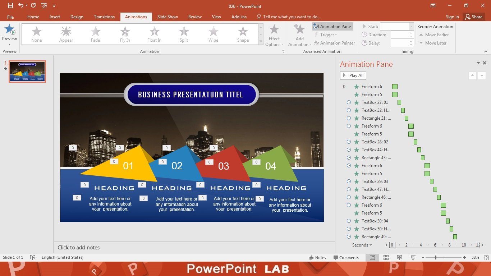491x276 pixels.
Task: Customize Quick Access Toolbar dropdown
Action: pos(54,6)
